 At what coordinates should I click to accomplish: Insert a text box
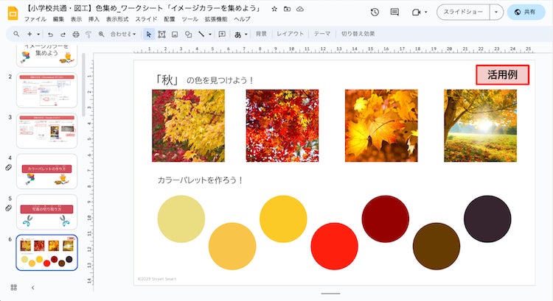pyautogui.click(x=161, y=34)
